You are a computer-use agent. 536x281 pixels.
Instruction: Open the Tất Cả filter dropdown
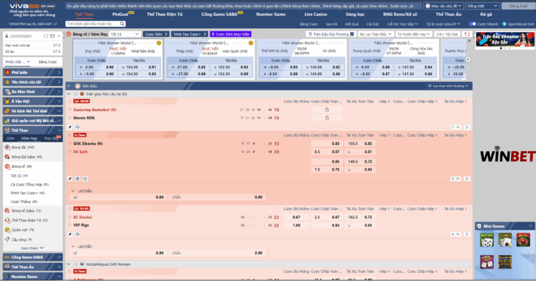click(125, 34)
